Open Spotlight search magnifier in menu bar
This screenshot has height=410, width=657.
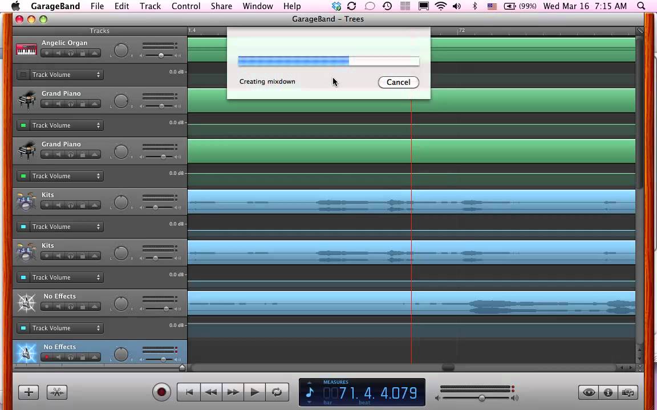(641, 6)
